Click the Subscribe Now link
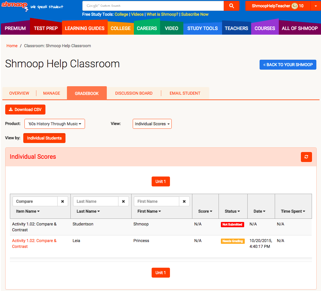Screen dimensions: 321x291 [x=195, y=14]
